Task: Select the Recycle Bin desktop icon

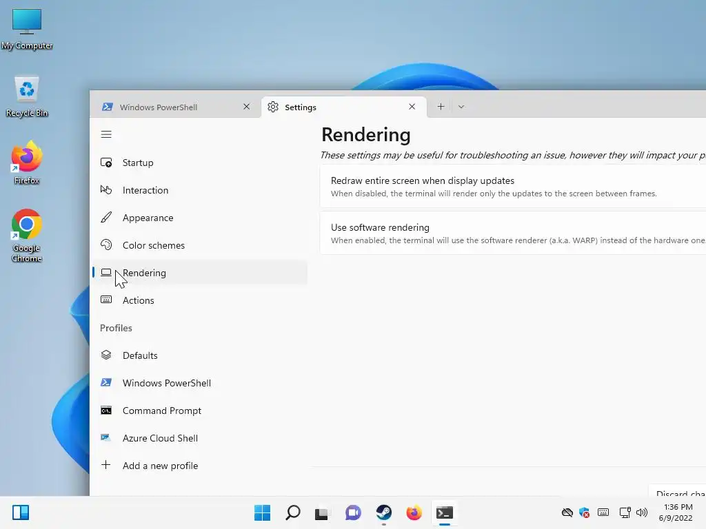Action: point(27,96)
